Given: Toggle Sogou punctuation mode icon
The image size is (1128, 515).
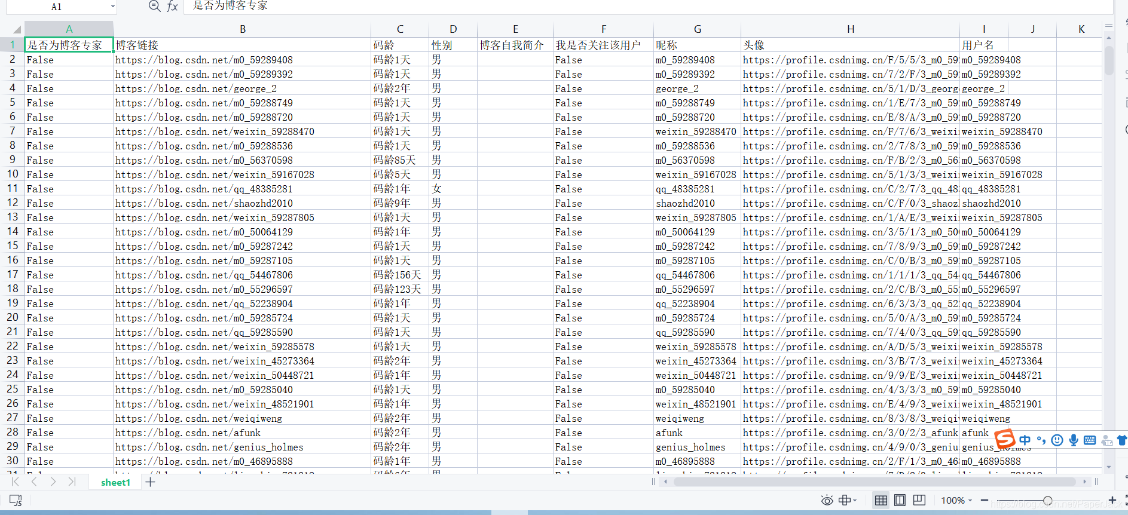Looking at the screenshot, I should pyautogui.click(x=1041, y=440).
